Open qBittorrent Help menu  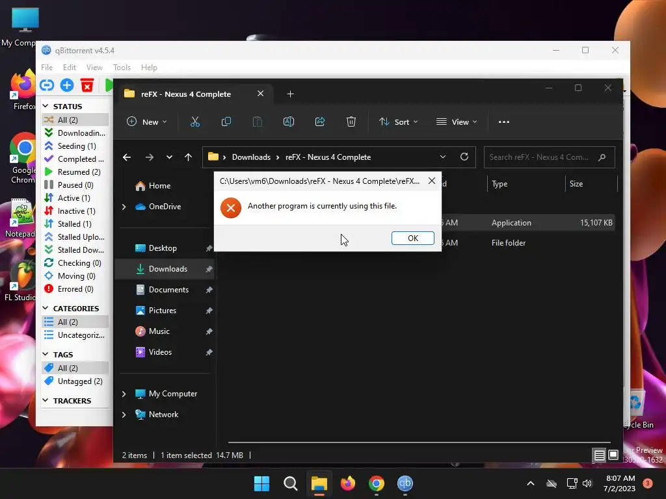149,68
